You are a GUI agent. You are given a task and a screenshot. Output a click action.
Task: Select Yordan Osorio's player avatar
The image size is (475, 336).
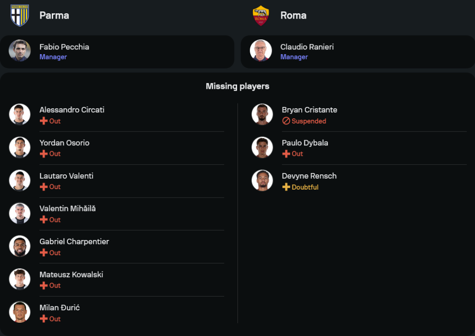coord(19,147)
